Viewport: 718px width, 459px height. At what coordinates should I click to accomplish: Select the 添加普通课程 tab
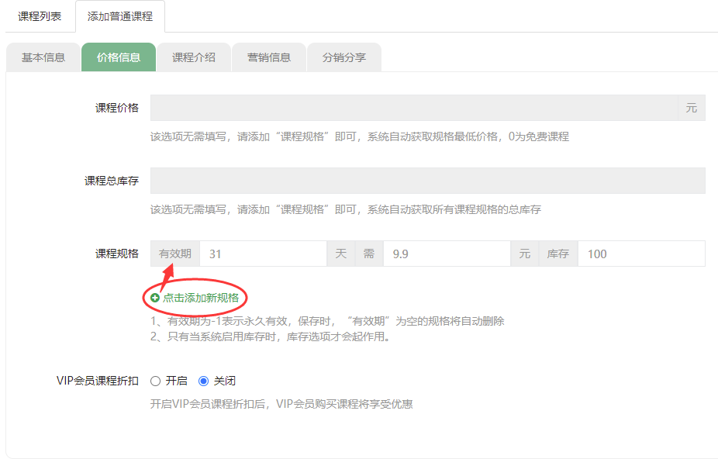tap(120, 16)
